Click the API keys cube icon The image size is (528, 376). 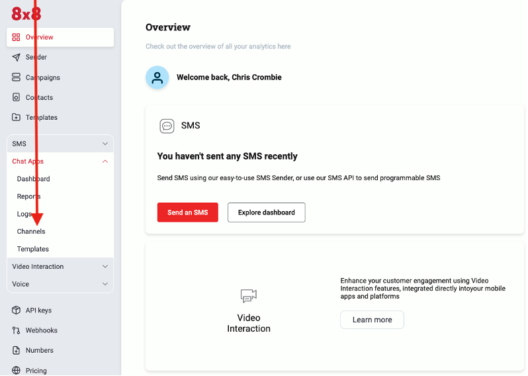(16, 310)
